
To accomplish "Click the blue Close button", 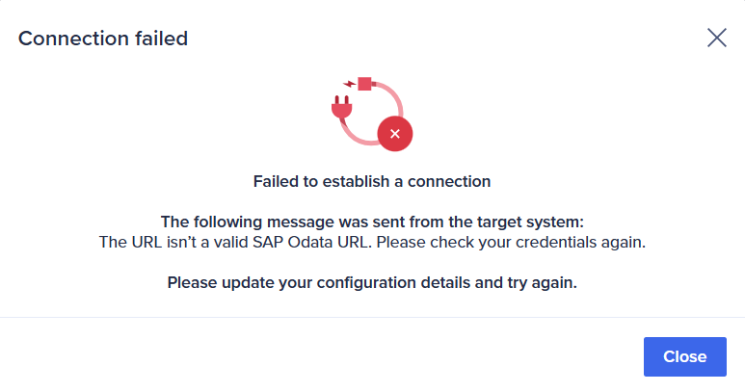I will (x=684, y=356).
